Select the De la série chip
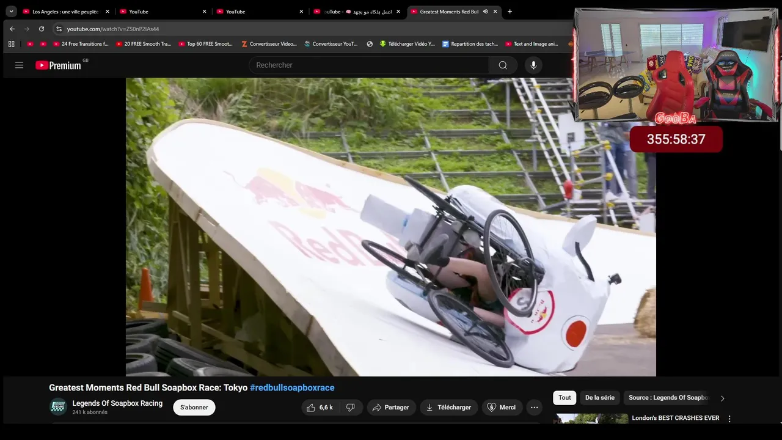The height and width of the screenshot is (440, 782). click(600, 398)
